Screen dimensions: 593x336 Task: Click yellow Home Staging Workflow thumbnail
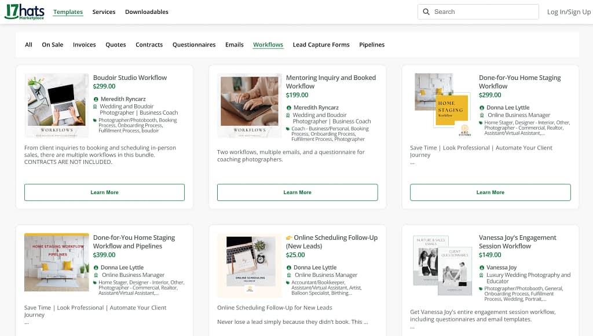pos(442,105)
